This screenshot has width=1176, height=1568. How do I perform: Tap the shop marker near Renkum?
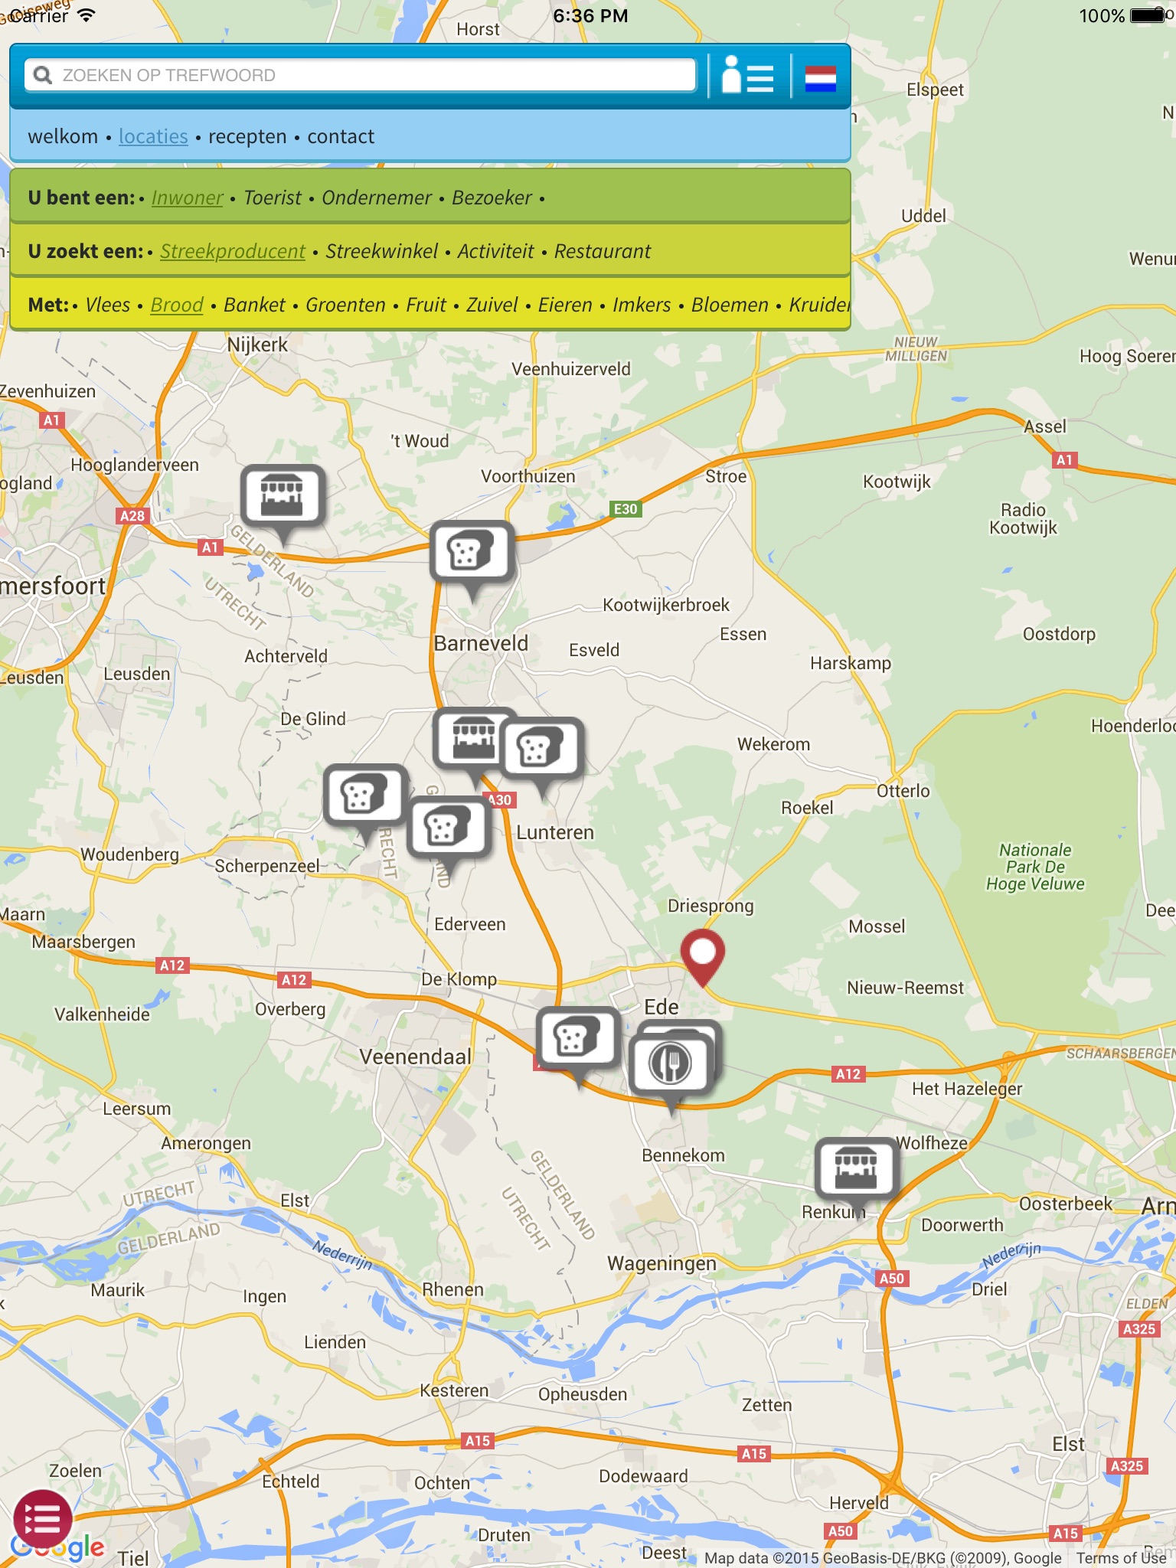(855, 1168)
